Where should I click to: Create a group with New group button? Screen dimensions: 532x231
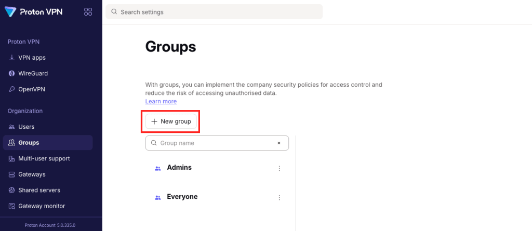(171, 121)
